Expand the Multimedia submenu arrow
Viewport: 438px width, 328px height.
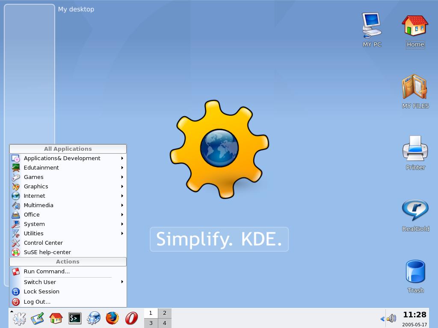coord(122,205)
